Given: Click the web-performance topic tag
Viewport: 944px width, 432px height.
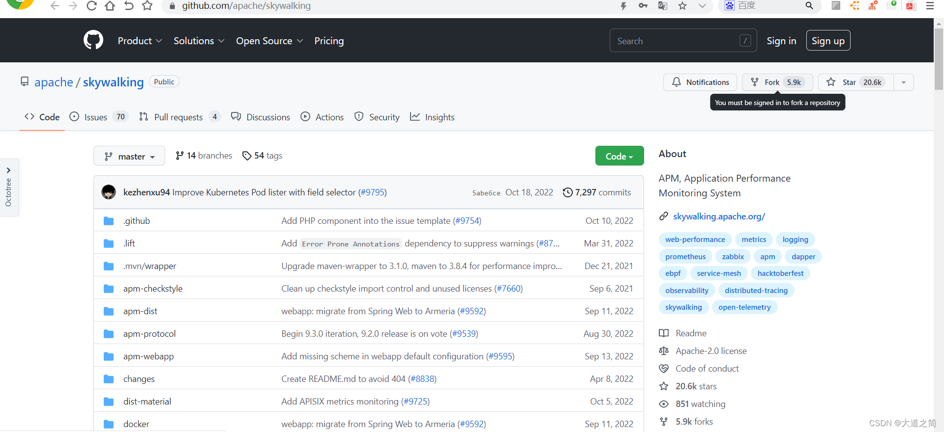Looking at the screenshot, I should point(695,240).
